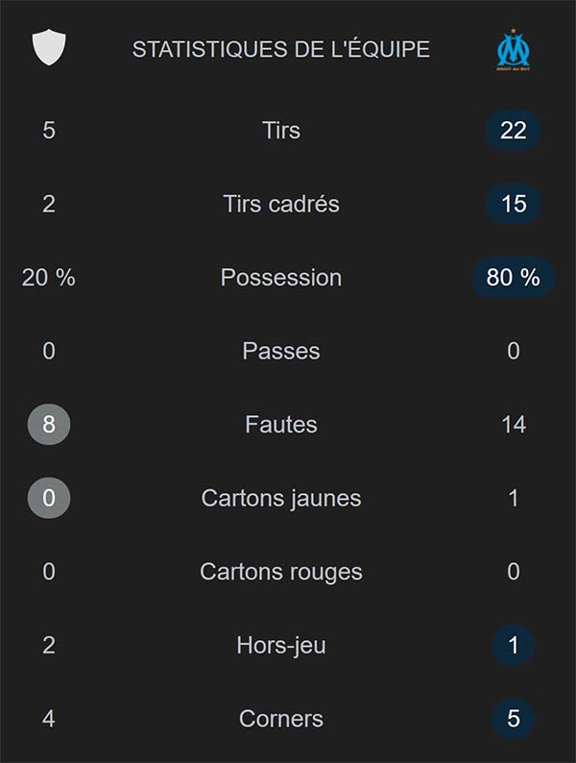Click the 80 % possession badge
Image resolution: width=576 pixels, height=763 pixels.
514,278
